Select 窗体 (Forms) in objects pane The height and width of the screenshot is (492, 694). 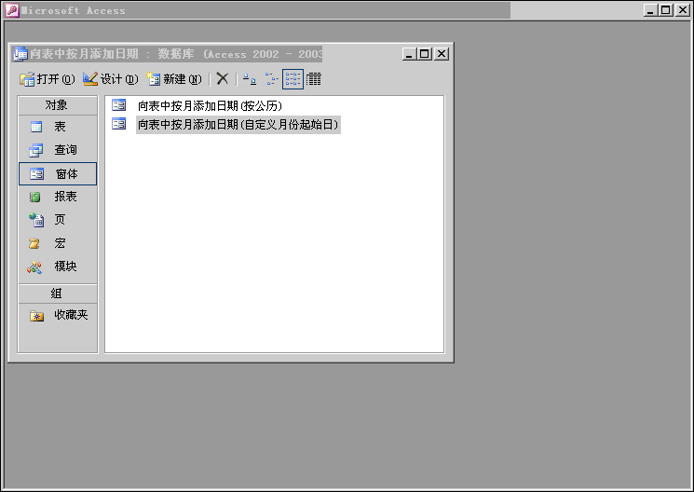(58, 173)
